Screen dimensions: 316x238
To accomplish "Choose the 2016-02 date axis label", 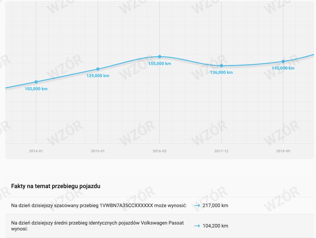I will pyautogui.click(x=160, y=151).
